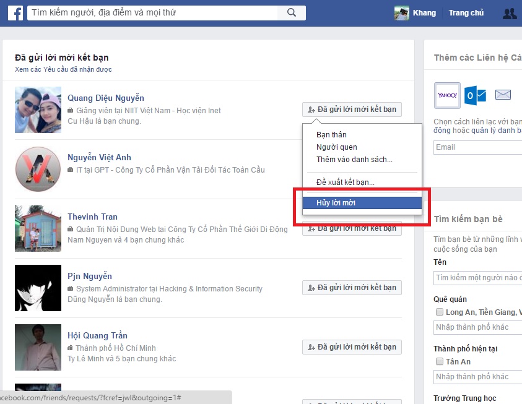Open the sent request dropdown for Pjn Nguyễn

pos(351,287)
